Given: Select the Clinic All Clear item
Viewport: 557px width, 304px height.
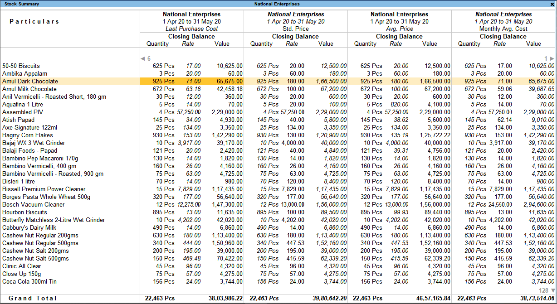Looking at the screenshot, I should [x=21, y=266].
